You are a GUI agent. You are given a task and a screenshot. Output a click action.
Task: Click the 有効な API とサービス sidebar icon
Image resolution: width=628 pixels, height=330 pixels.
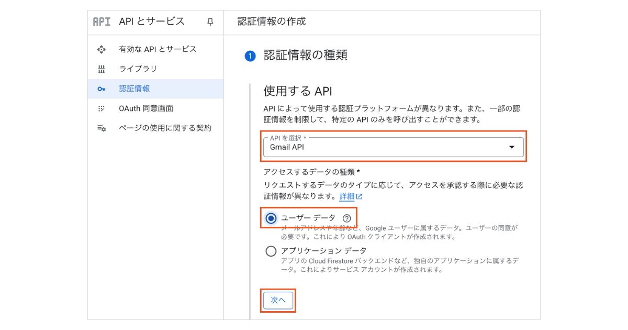tap(102, 49)
